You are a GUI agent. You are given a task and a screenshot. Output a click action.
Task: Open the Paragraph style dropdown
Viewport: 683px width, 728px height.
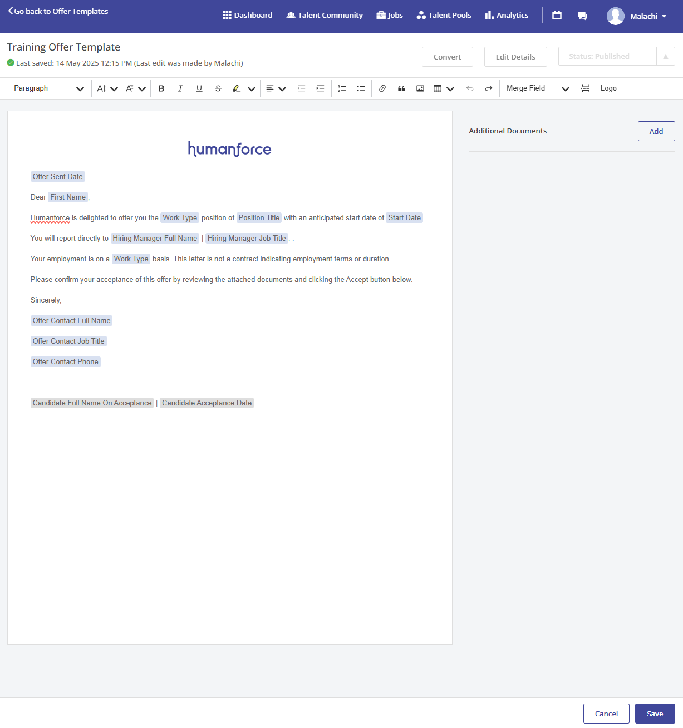(x=49, y=88)
